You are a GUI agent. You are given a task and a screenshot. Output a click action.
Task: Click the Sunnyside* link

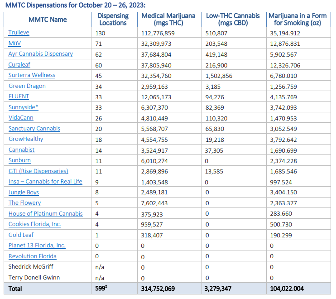[x=24, y=107]
